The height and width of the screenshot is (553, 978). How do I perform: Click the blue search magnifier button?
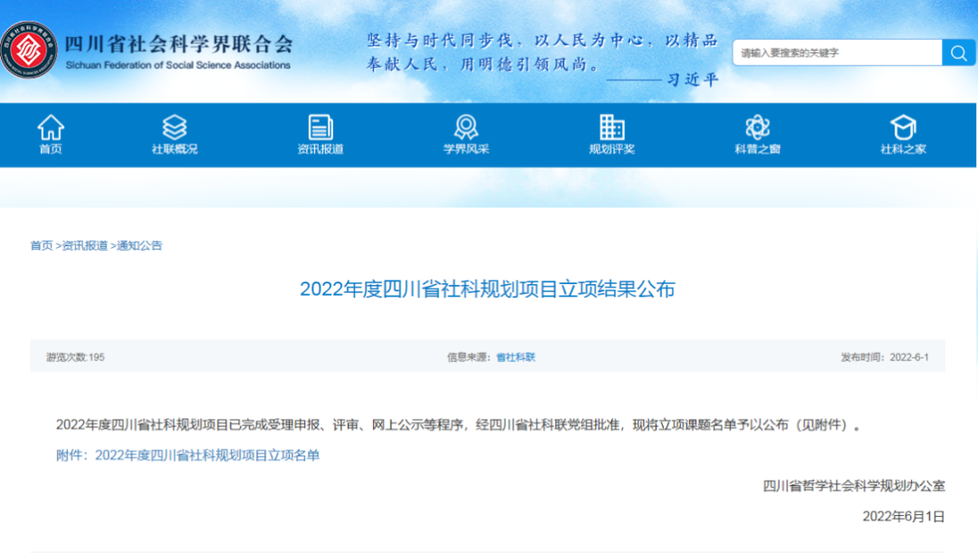coord(958,52)
